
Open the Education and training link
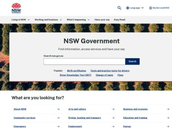pyautogui.click(x=135, y=118)
